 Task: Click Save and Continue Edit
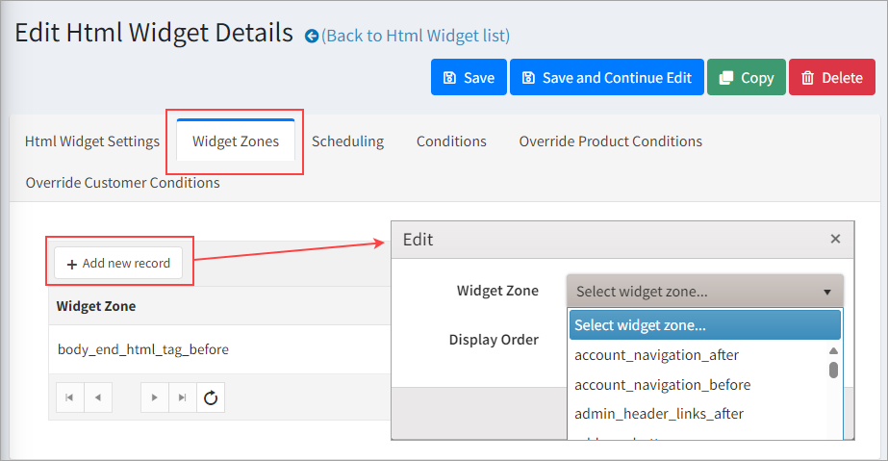click(606, 78)
